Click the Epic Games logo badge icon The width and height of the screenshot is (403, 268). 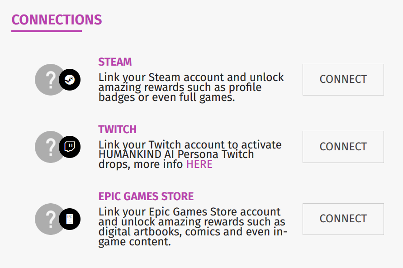tap(70, 219)
